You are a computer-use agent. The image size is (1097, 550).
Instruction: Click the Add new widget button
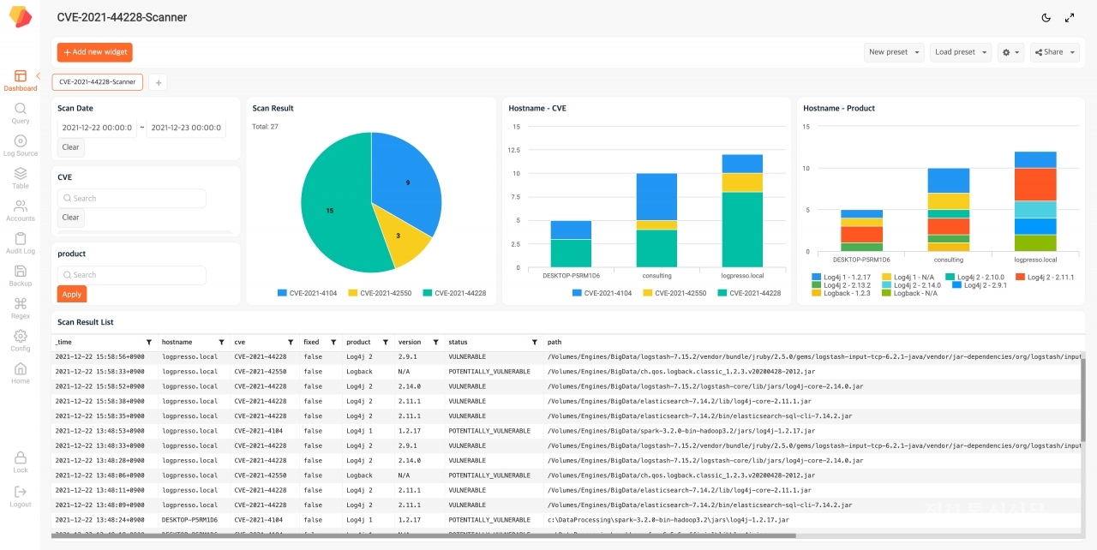tap(95, 52)
